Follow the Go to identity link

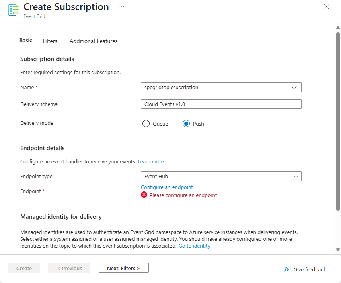click(194, 246)
